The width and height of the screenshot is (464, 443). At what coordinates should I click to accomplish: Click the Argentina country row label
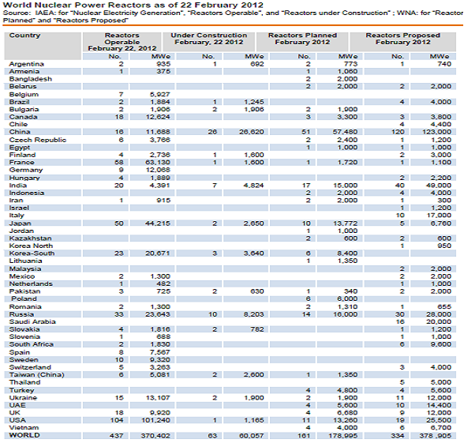coord(26,64)
